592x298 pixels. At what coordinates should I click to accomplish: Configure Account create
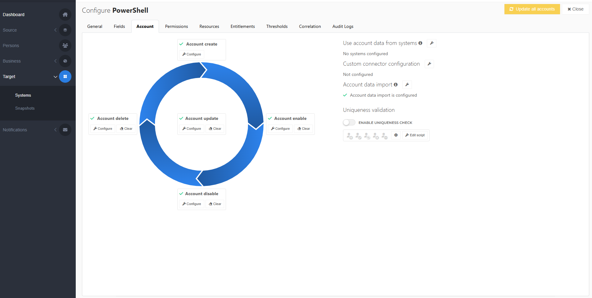click(x=192, y=54)
